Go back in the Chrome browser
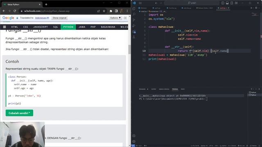 [4, 11]
